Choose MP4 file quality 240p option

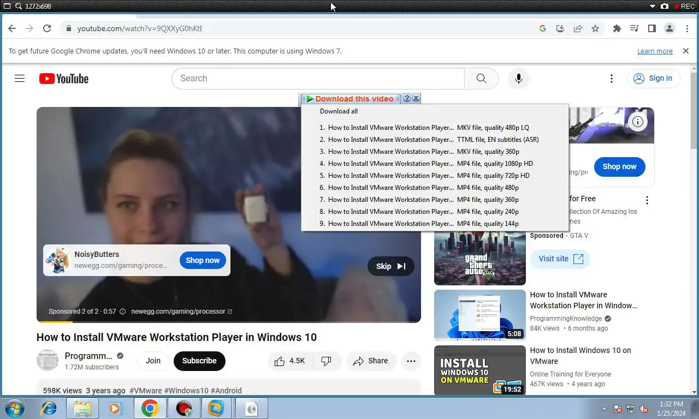435,212
